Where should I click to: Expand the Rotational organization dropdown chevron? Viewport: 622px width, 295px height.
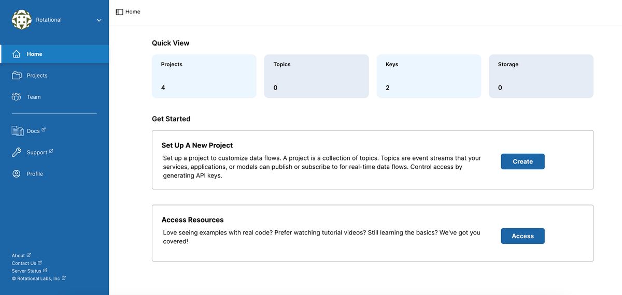point(99,20)
